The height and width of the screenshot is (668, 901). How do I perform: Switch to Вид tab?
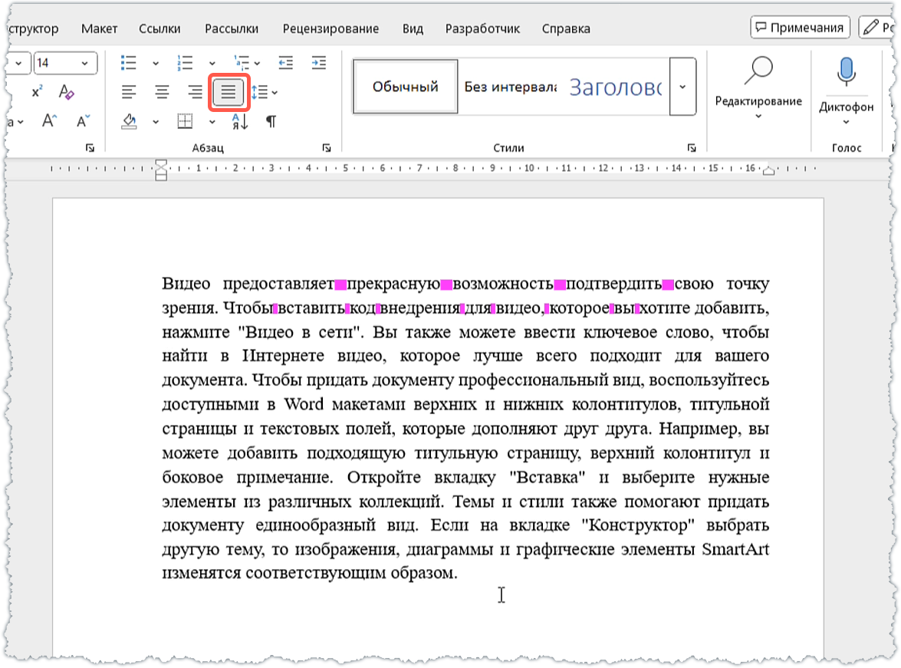(413, 28)
